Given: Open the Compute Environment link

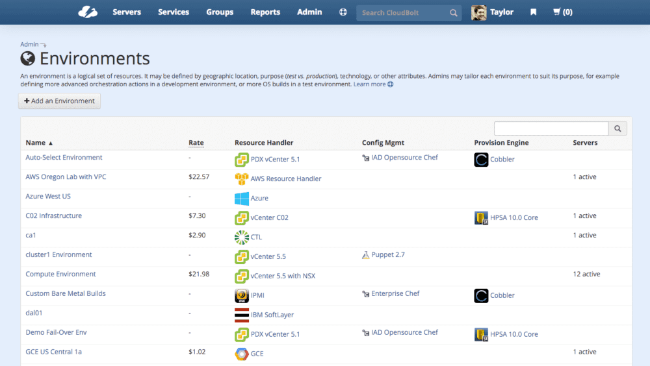Looking at the screenshot, I should tap(60, 274).
